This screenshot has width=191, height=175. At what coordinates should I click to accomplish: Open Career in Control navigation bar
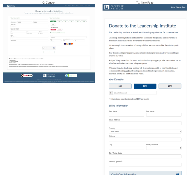[x=77, y=6]
